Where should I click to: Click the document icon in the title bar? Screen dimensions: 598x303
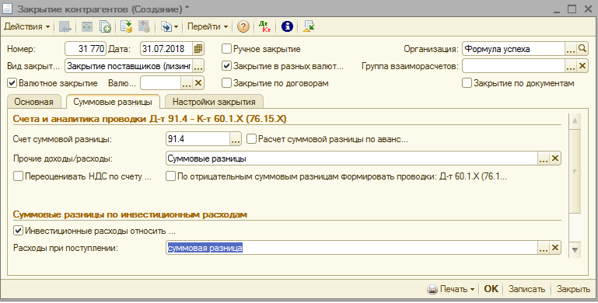pyautogui.click(x=7, y=9)
